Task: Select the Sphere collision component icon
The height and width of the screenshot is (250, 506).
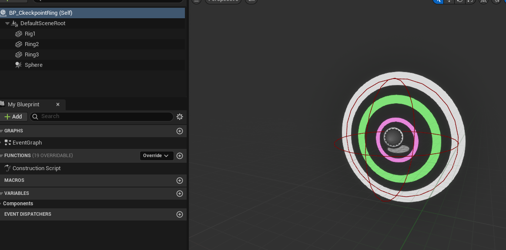Action: (x=18, y=65)
